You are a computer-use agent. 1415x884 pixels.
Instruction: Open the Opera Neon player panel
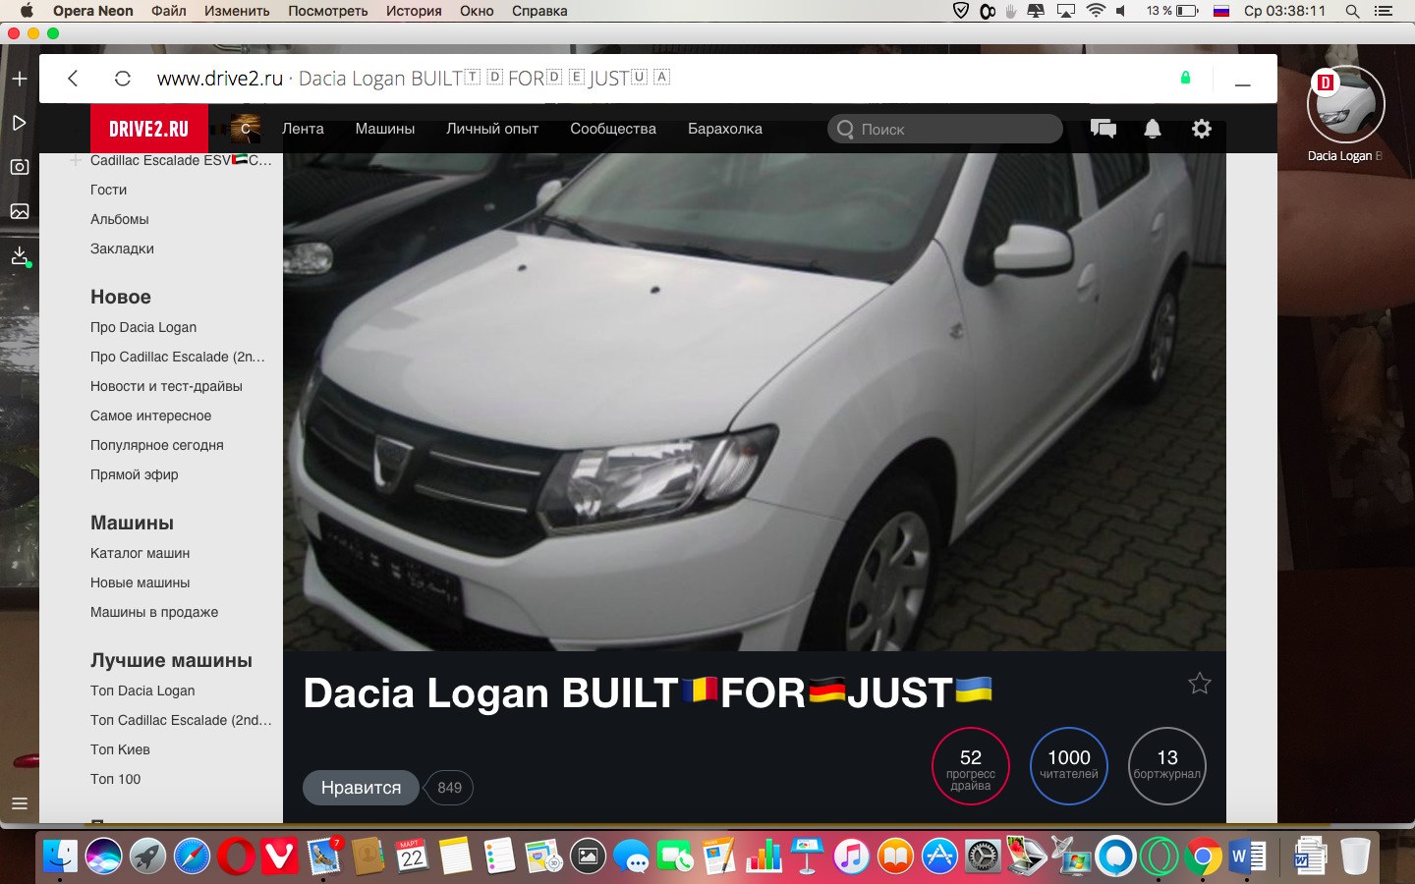20,123
